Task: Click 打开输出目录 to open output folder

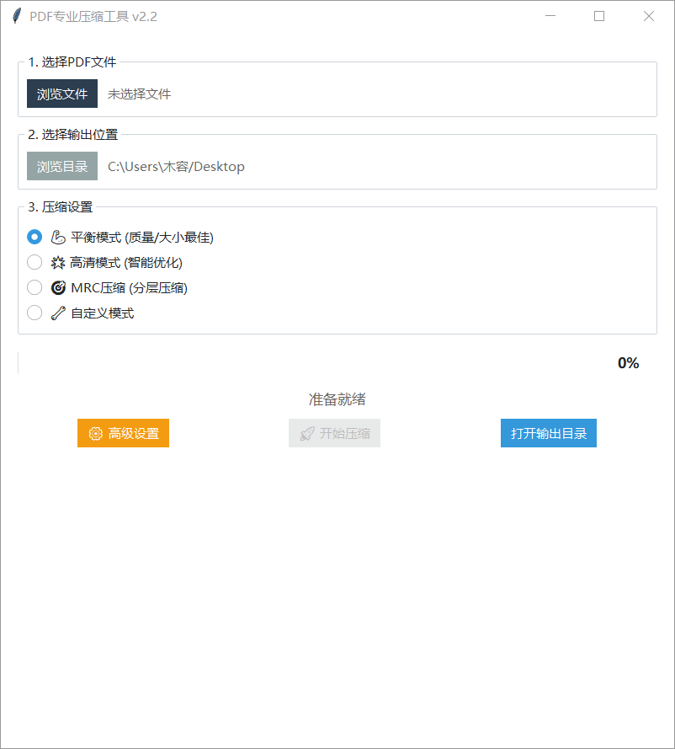Action: point(548,433)
